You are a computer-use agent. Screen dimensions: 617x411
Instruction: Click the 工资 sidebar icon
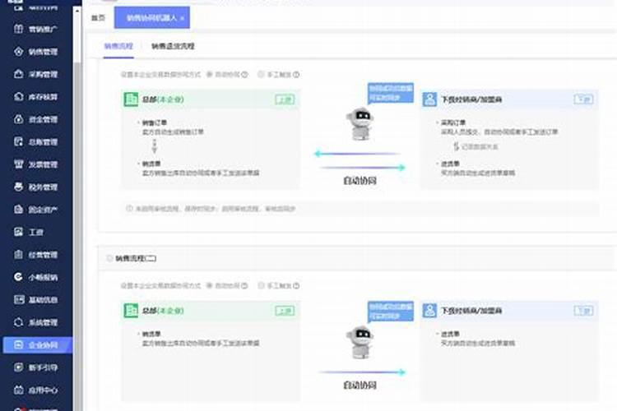pyautogui.click(x=18, y=232)
